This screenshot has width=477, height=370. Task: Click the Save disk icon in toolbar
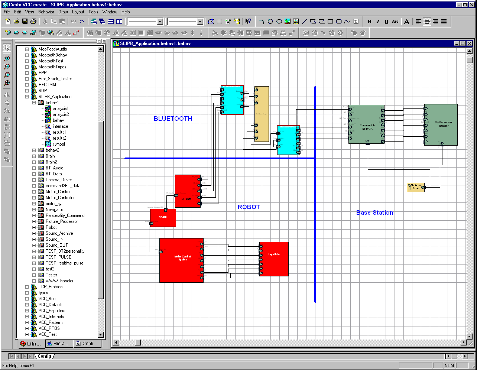[25, 22]
